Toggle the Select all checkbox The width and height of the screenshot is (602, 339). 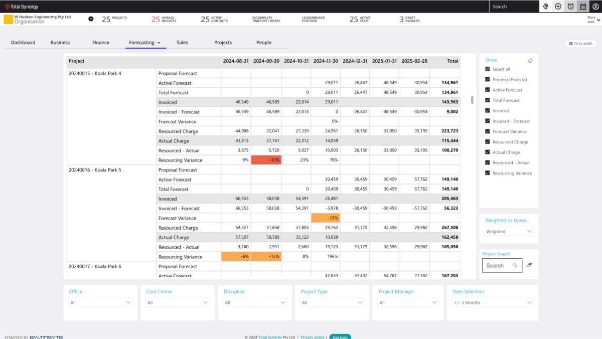point(487,69)
